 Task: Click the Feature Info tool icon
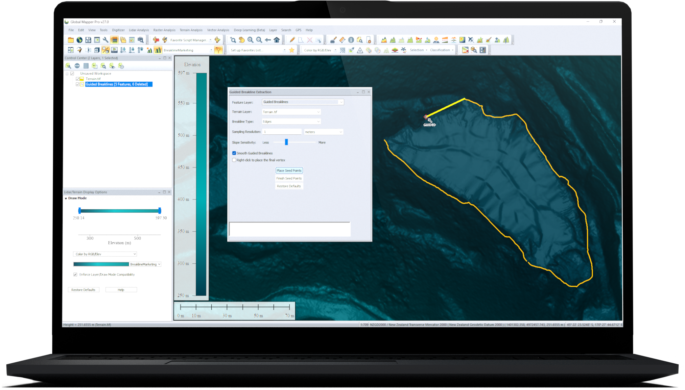[x=351, y=40]
